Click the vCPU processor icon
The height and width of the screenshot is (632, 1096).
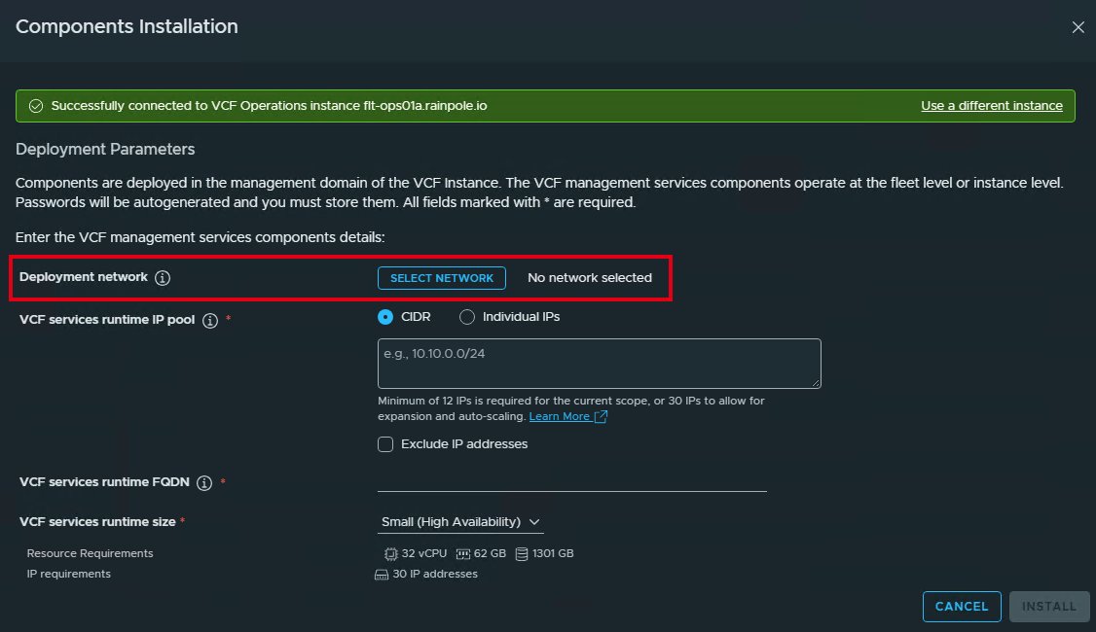(x=390, y=554)
